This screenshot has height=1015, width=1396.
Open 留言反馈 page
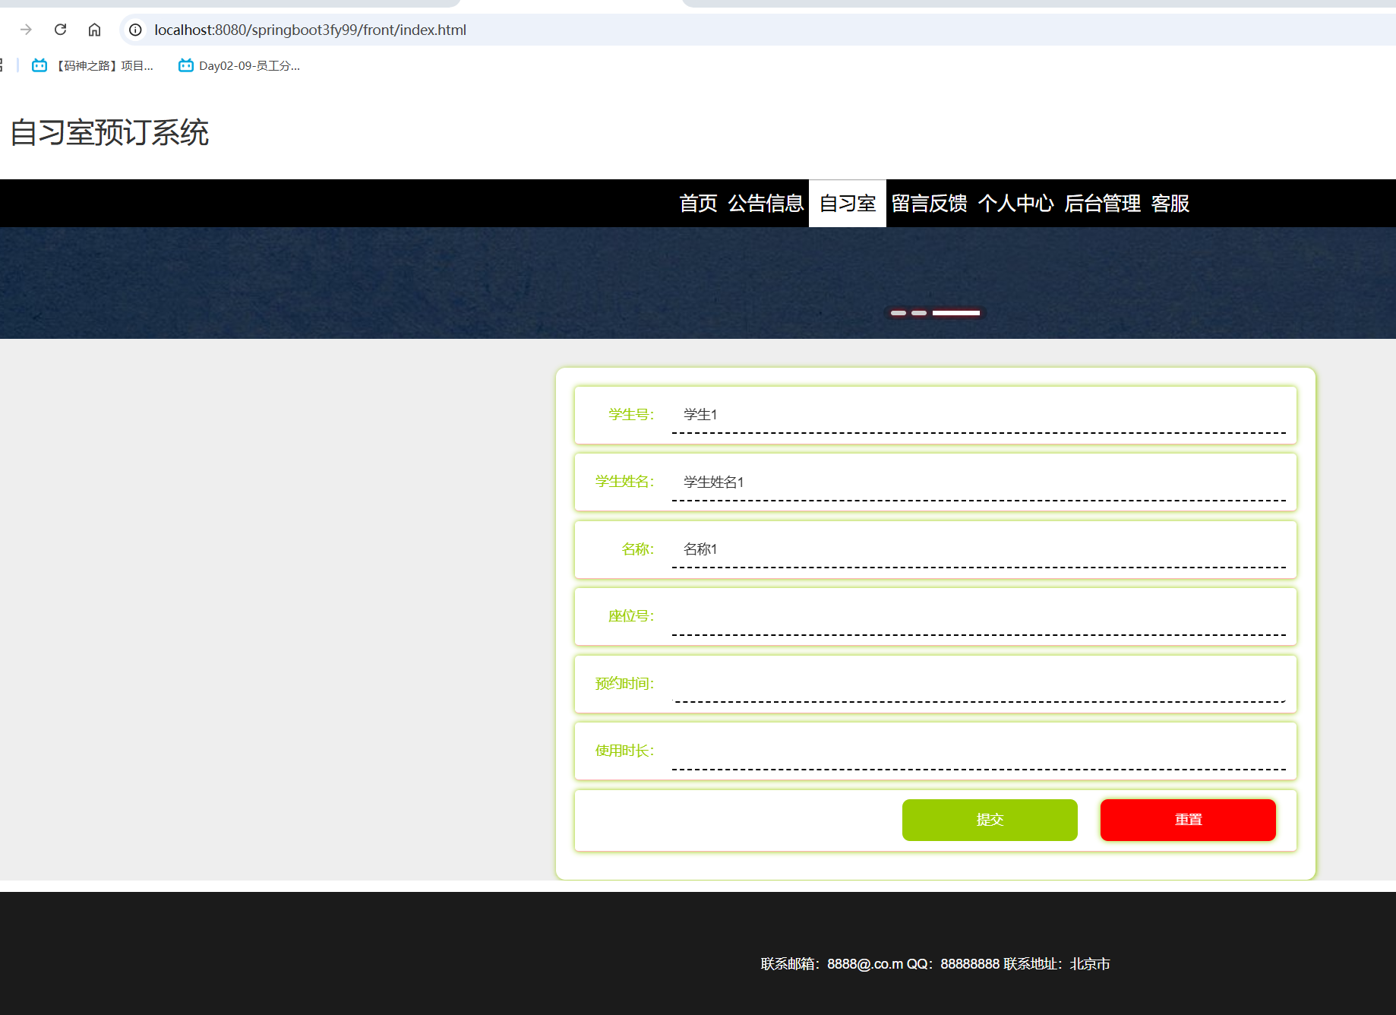pyautogui.click(x=929, y=204)
